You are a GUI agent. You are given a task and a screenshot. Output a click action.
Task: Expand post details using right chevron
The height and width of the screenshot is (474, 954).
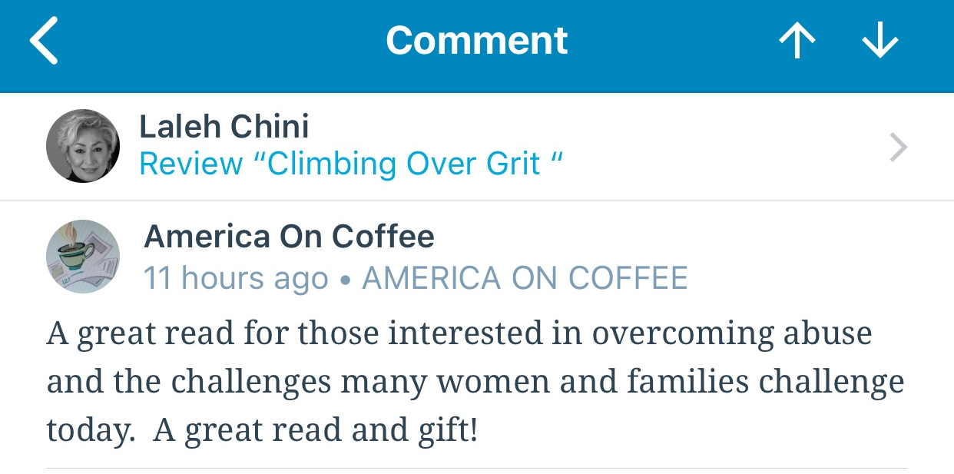(898, 148)
